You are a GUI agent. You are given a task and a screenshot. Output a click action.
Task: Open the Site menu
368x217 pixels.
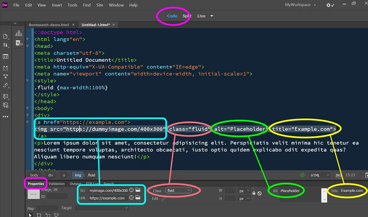(x=99, y=5)
